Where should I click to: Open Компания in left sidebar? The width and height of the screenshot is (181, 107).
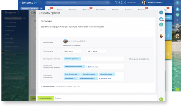(x=10, y=43)
